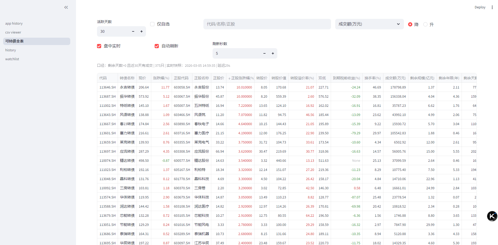Image resolution: width=498 pixels, height=245 pixels.
Task: Open the three-dot main menu
Action: (492, 7)
